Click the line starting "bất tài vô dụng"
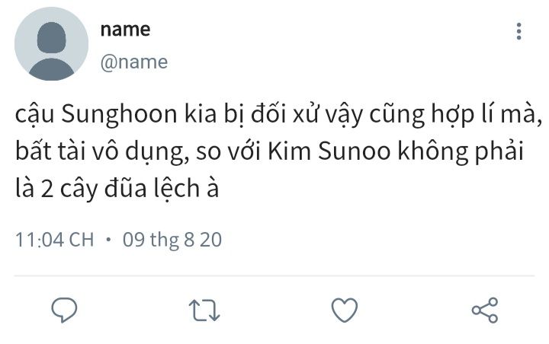Image resolution: width=549 pixels, height=344 pixels. coord(270,152)
